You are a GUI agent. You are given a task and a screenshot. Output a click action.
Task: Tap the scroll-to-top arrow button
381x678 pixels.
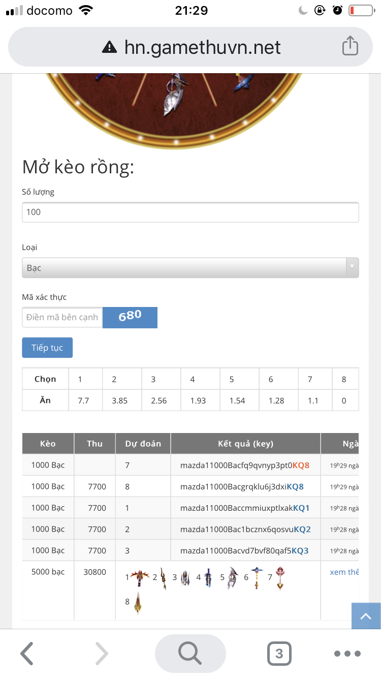coord(366,616)
